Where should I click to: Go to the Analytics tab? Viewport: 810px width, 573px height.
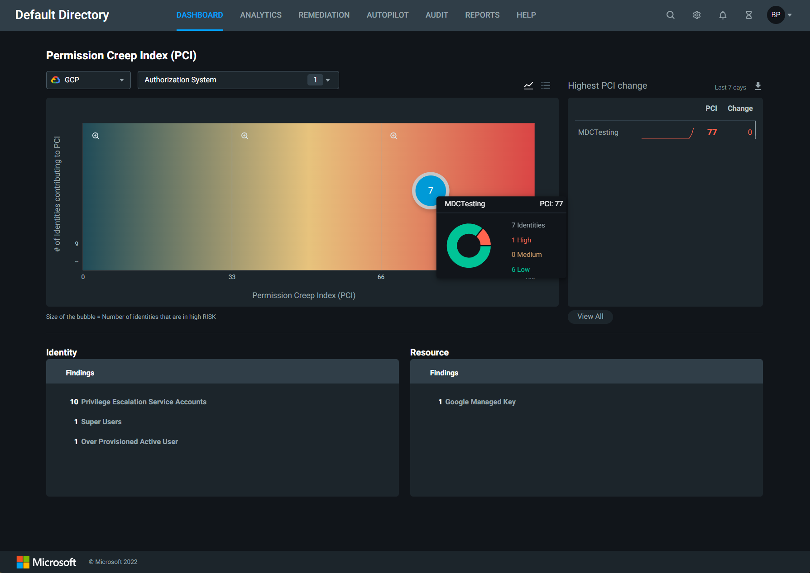pos(260,15)
